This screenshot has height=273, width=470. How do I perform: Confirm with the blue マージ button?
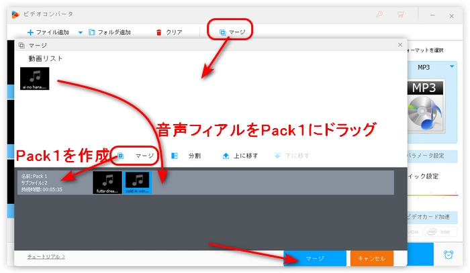point(315,258)
